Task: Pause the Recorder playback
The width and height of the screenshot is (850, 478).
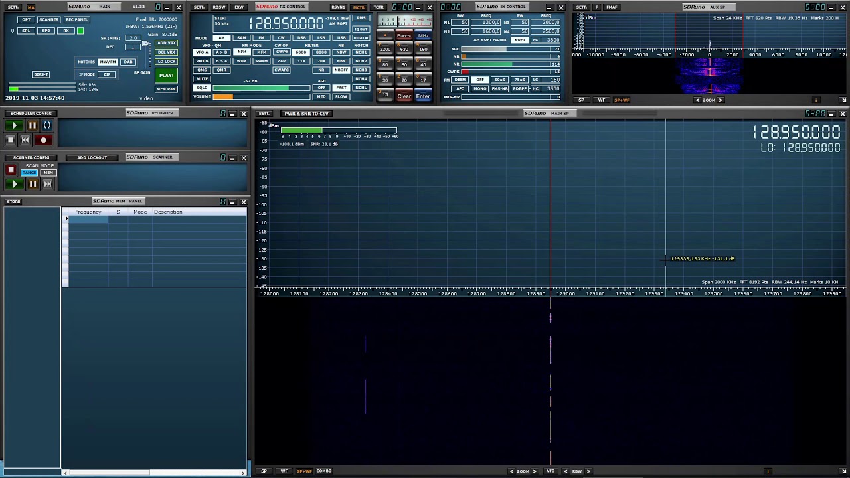Action: [x=32, y=125]
